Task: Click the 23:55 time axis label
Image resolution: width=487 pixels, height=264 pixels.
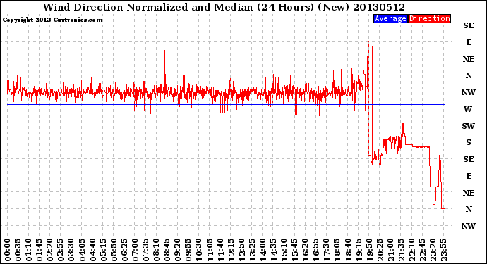Action: coord(444,250)
